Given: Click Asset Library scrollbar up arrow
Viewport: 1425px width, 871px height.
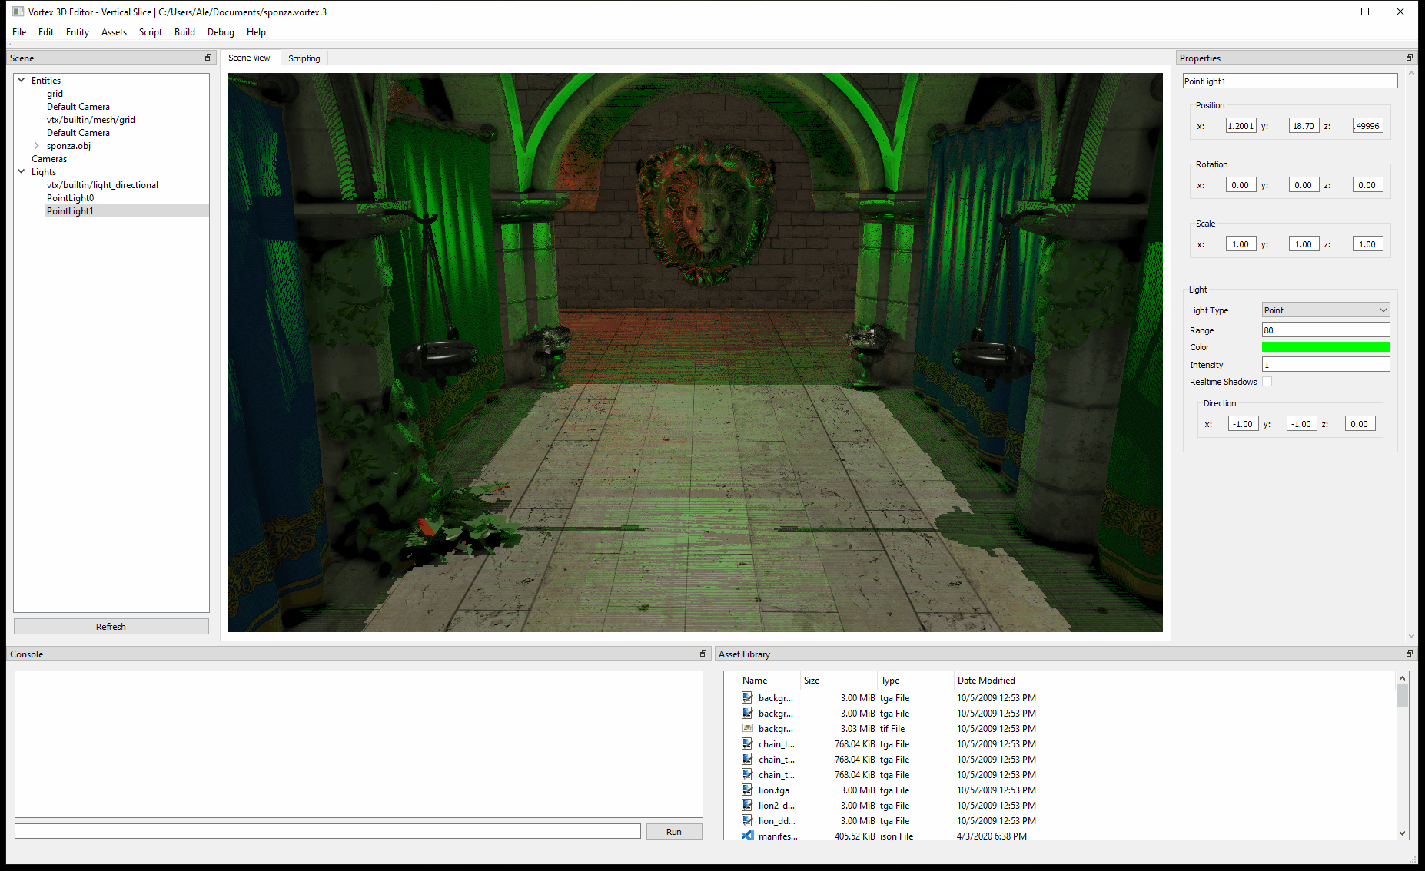Looking at the screenshot, I should point(1402,678).
